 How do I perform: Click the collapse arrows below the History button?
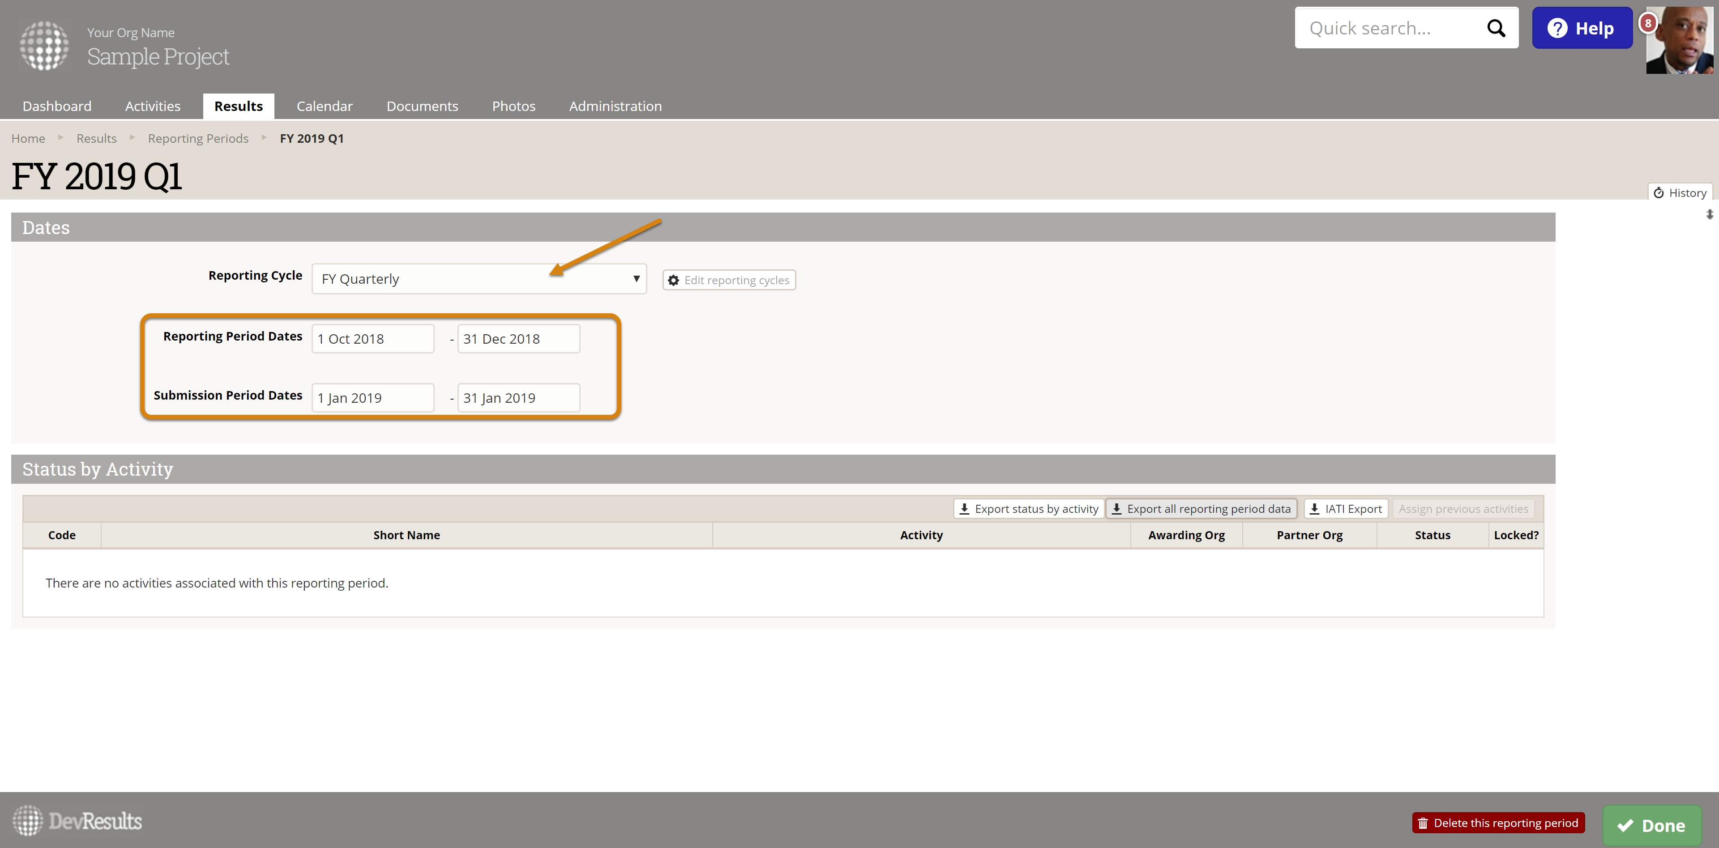click(1710, 215)
